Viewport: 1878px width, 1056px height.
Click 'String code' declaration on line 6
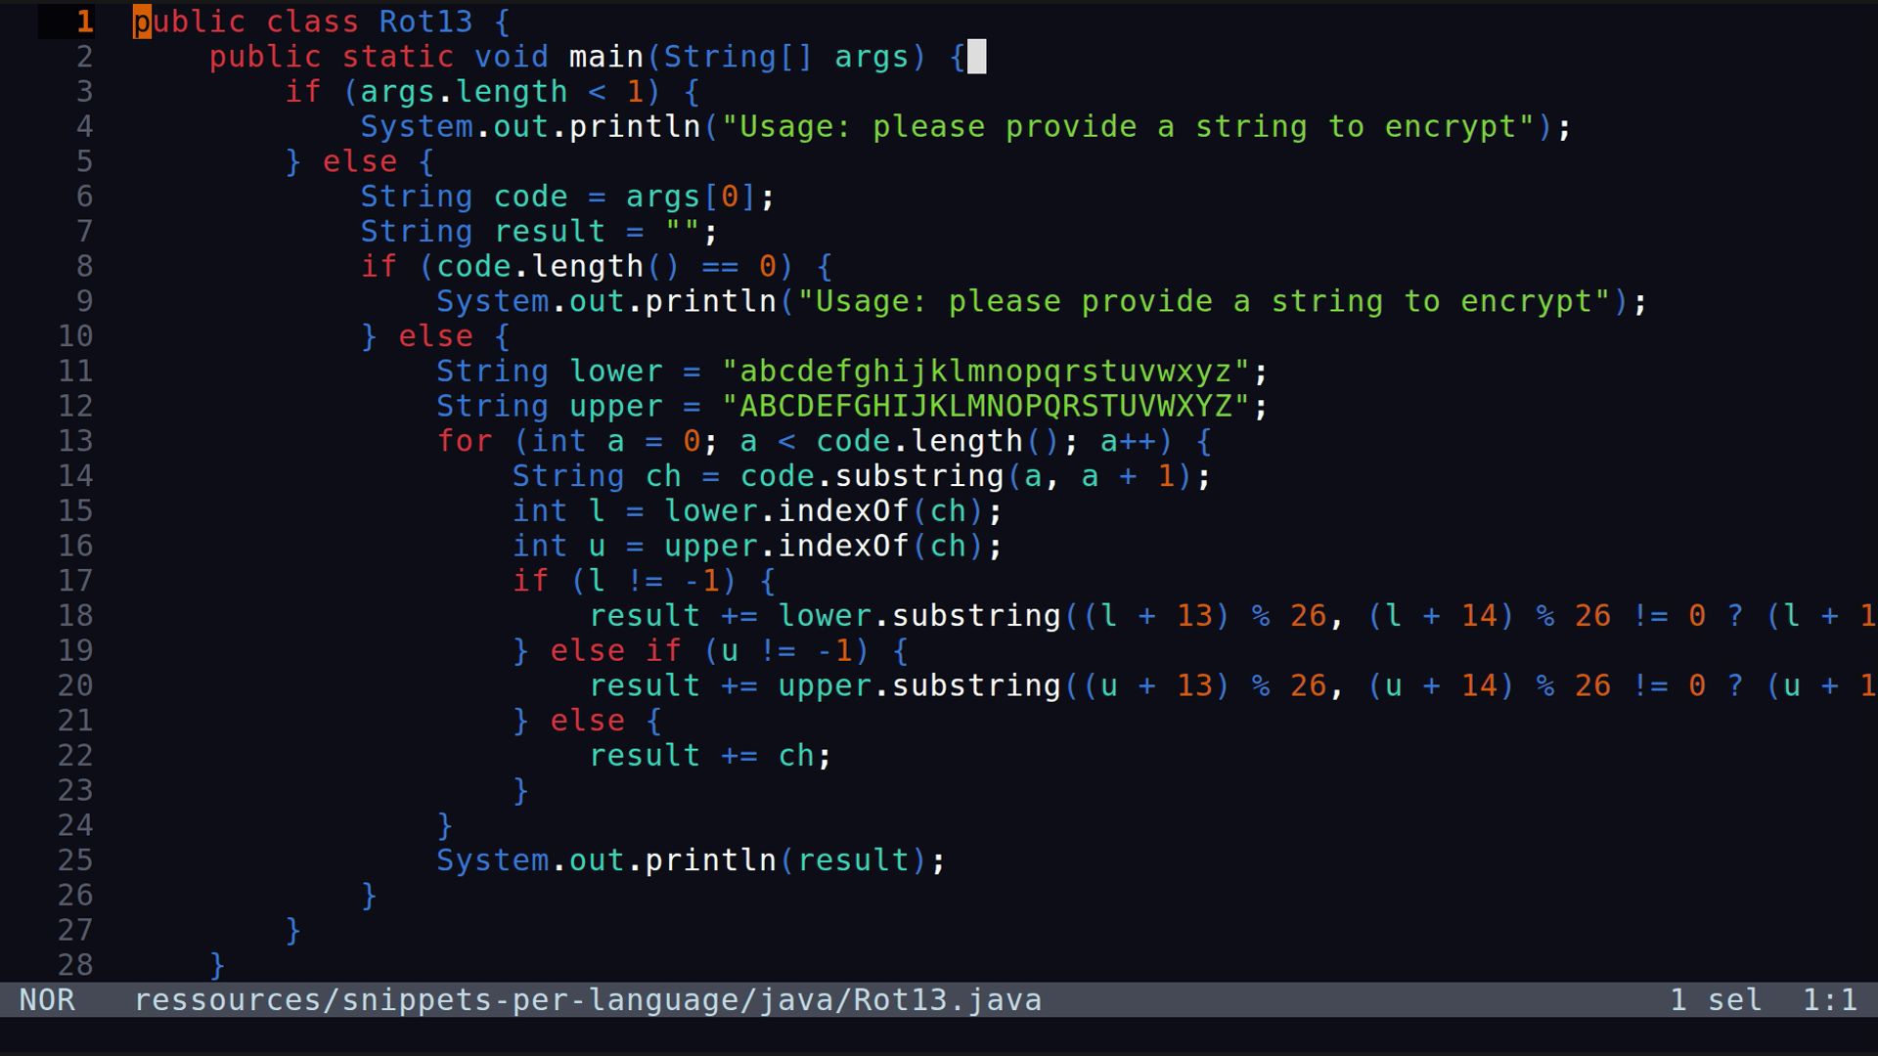tap(465, 197)
